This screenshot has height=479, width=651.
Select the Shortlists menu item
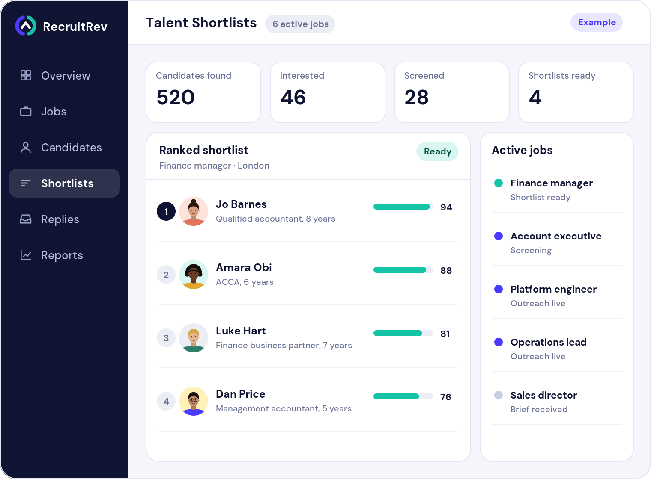[64, 183]
